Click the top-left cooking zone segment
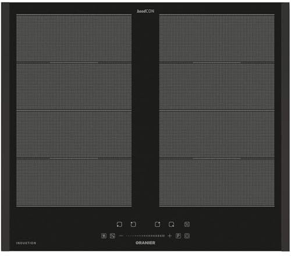The width and height of the screenshot is (291, 256). point(74,38)
